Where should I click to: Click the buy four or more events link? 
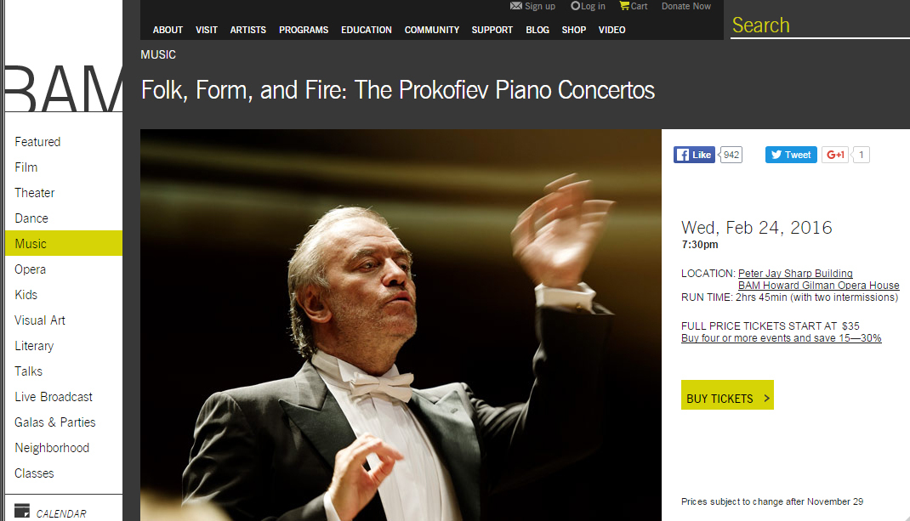click(782, 338)
